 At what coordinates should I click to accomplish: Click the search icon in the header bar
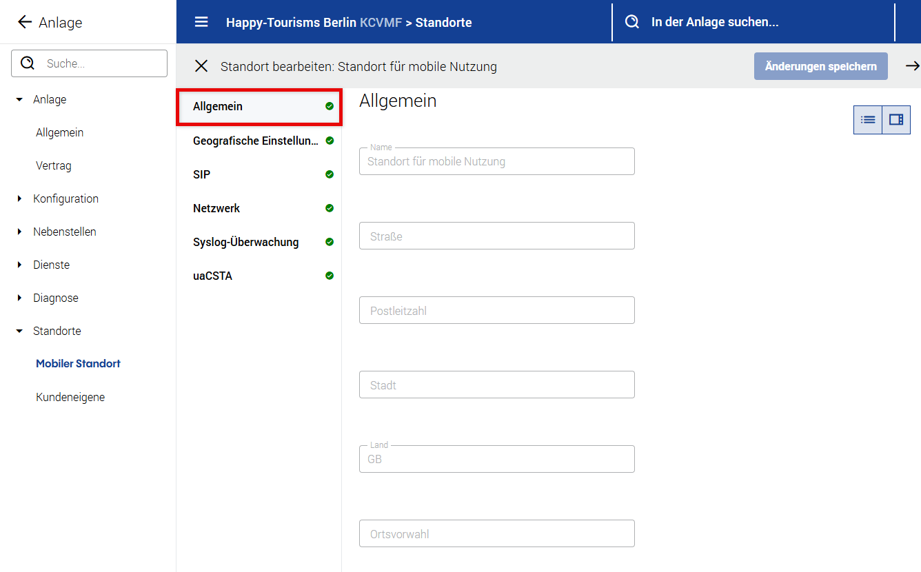pyautogui.click(x=631, y=22)
